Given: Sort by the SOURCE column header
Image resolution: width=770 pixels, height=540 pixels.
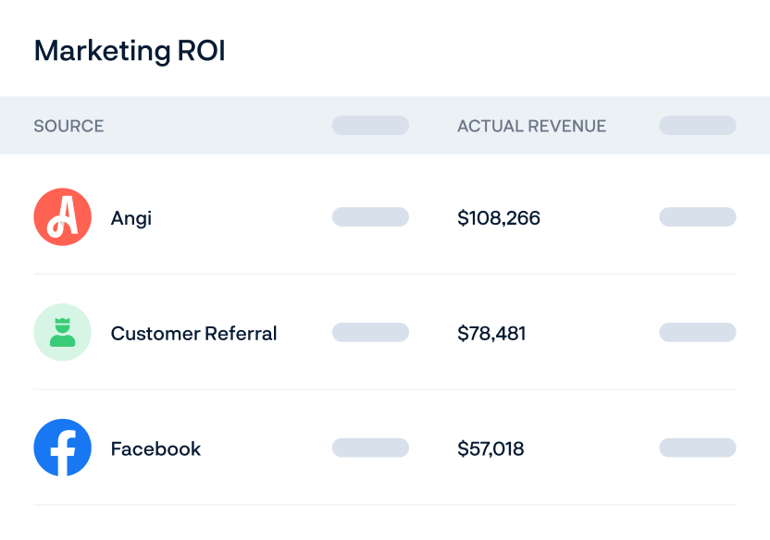Looking at the screenshot, I should click(68, 126).
